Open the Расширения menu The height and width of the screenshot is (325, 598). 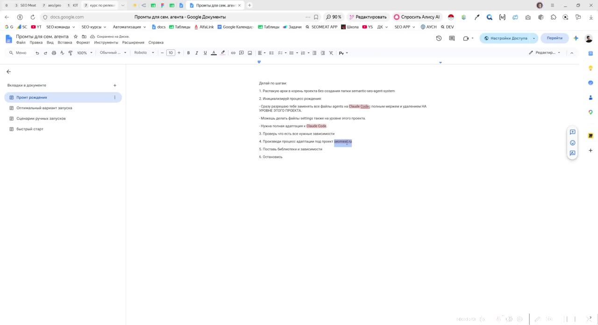(x=133, y=42)
